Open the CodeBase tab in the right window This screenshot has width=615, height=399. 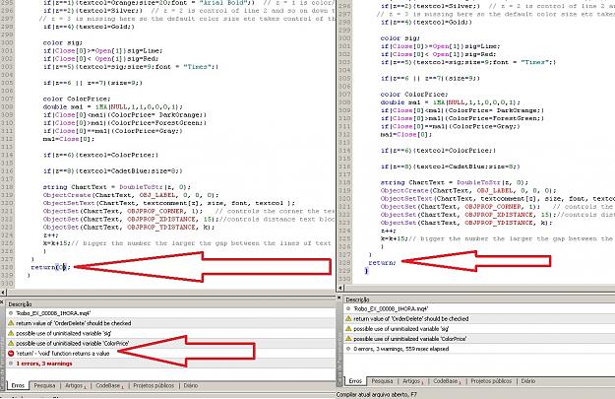(x=447, y=381)
